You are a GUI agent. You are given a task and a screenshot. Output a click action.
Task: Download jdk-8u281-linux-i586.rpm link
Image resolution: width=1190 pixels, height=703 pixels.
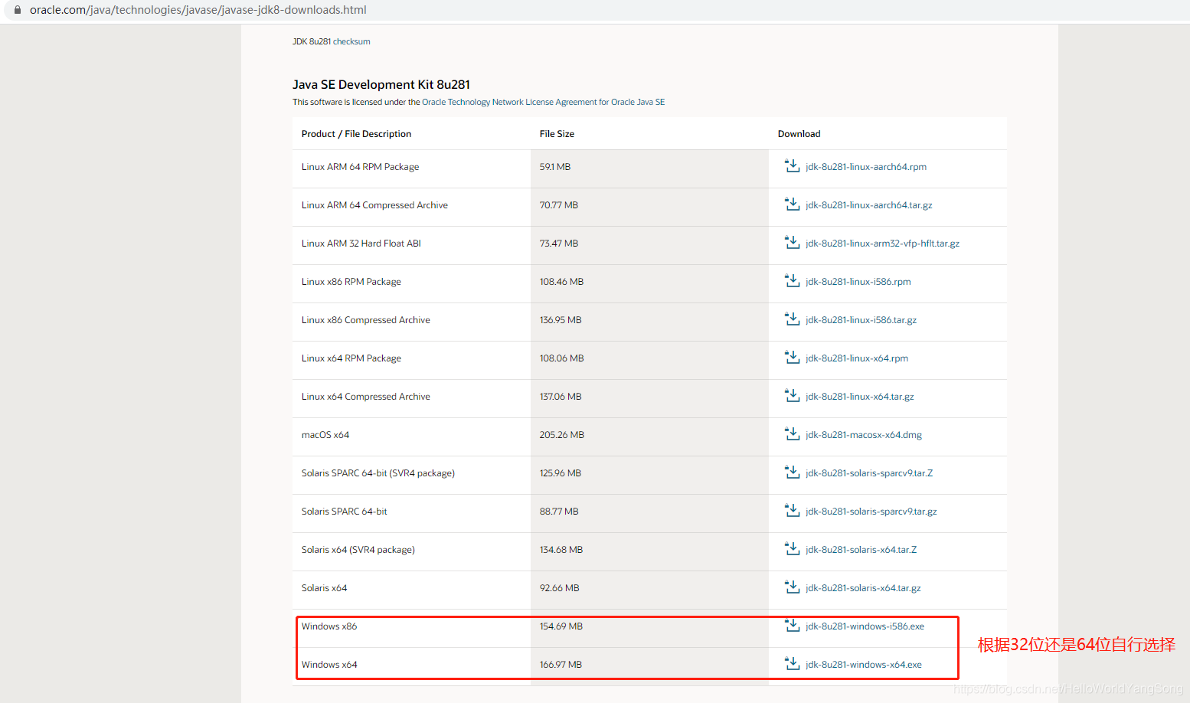[x=858, y=282]
